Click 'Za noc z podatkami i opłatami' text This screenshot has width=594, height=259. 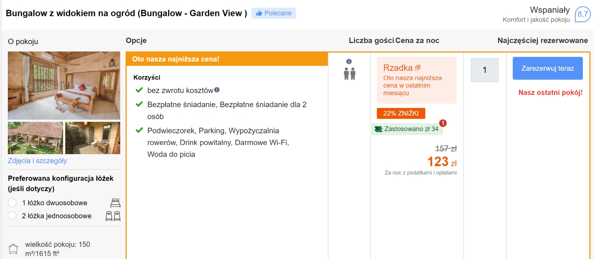tap(421, 173)
